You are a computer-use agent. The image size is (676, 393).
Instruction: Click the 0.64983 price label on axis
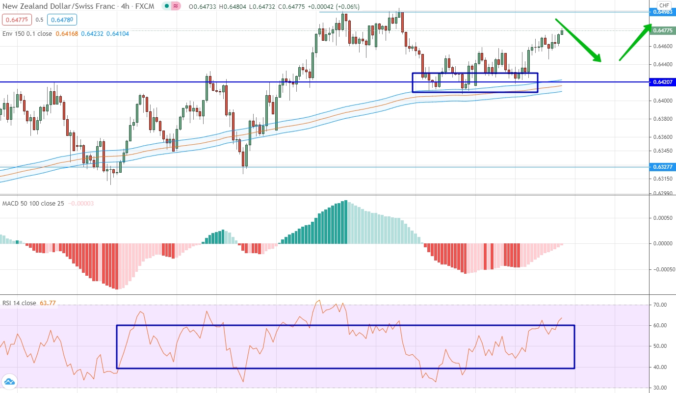tap(663, 12)
